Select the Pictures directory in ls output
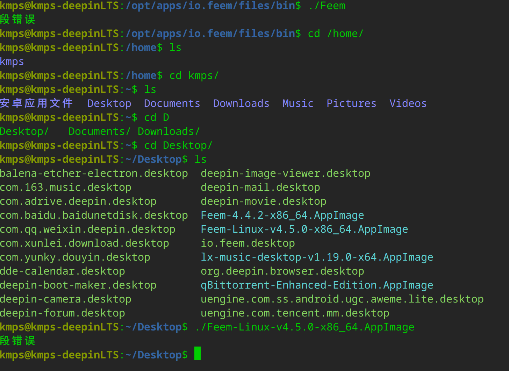 coord(351,103)
